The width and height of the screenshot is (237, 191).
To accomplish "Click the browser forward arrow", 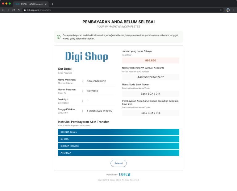I will [x=8, y=10].
